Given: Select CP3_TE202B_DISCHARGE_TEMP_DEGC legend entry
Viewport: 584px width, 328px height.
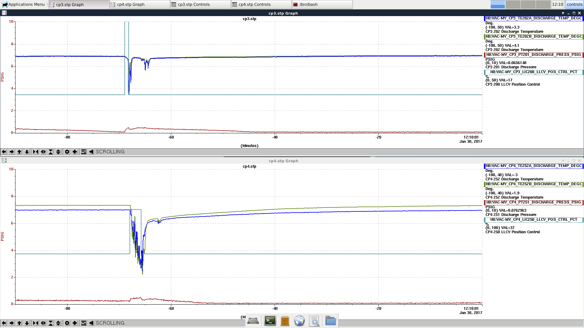Looking at the screenshot, I should tap(534, 36).
